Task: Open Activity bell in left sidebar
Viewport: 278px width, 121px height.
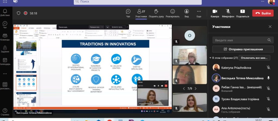Action: click(x=5, y=12)
